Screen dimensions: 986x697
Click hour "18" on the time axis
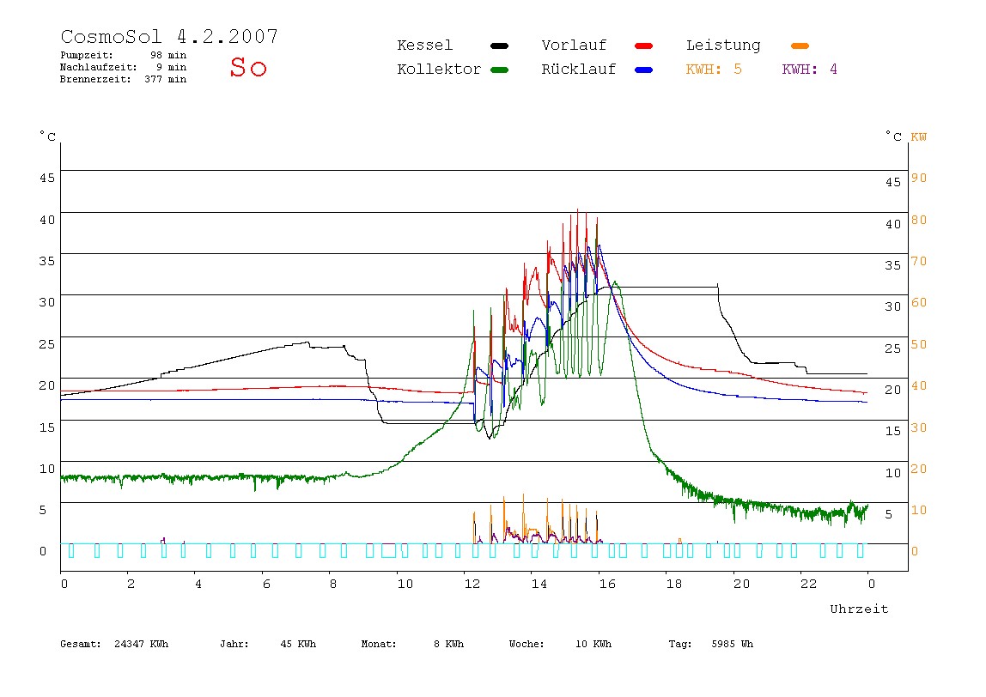click(x=674, y=584)
